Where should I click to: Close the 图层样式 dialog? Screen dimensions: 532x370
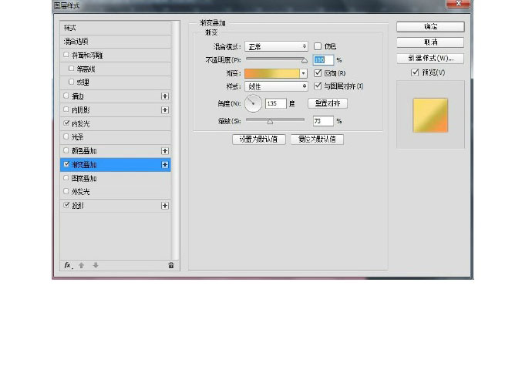(x=459, y=4)
